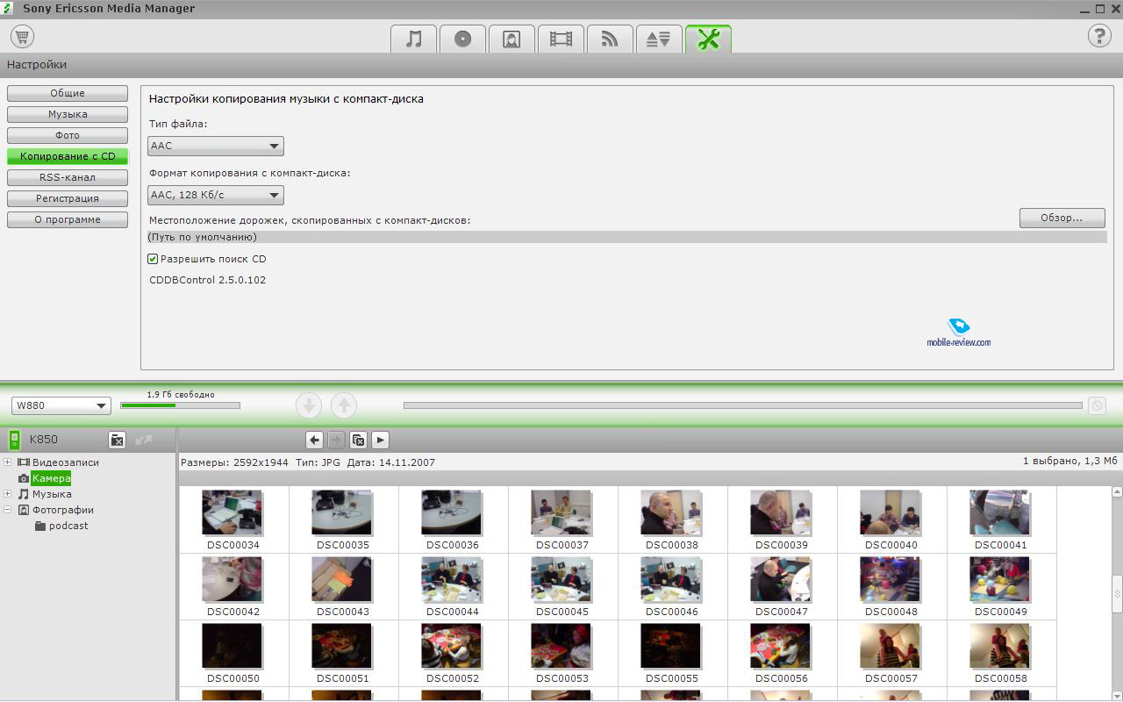
Task: Toggle the Разрешить поиск CD checkbox
Action: [153, 259]
